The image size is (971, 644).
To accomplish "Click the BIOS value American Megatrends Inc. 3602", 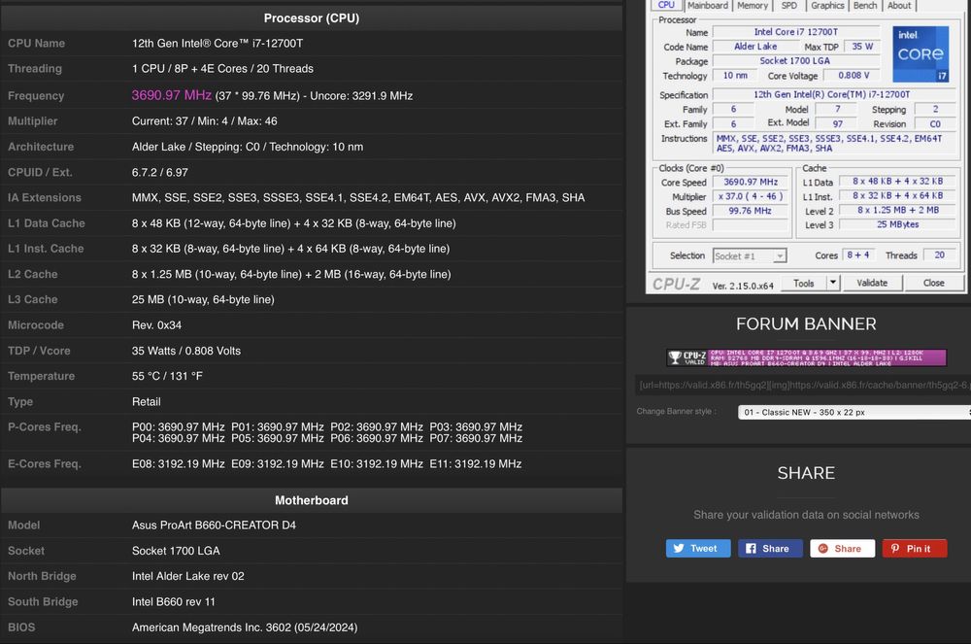I will coord(245,627).
